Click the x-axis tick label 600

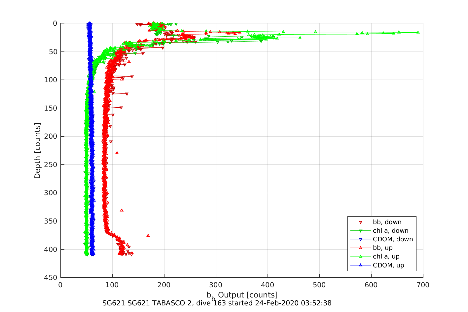coord(371,285)
